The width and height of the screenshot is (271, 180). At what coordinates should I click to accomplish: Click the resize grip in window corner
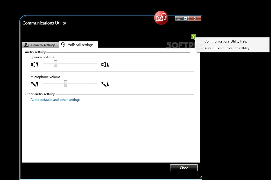click(200, 178)
